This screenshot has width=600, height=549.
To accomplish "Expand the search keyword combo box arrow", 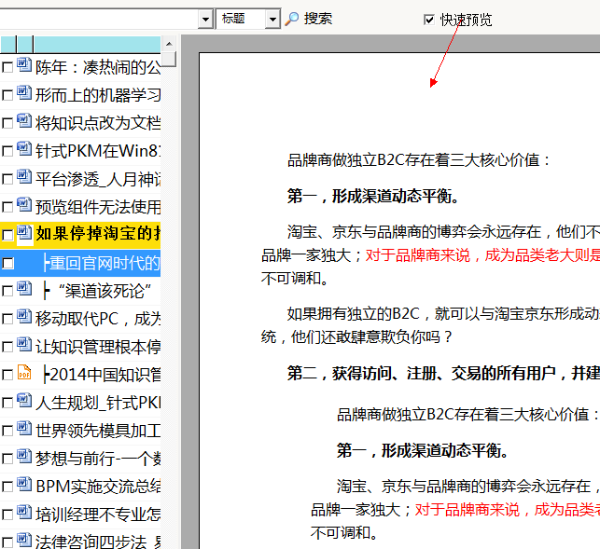I will pyautogui.click(x=205, y=19).
